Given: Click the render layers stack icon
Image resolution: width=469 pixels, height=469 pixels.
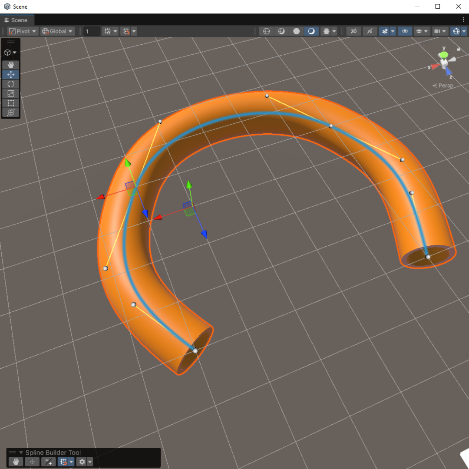Looking at the screenshot, I should [x=419, y=31].
